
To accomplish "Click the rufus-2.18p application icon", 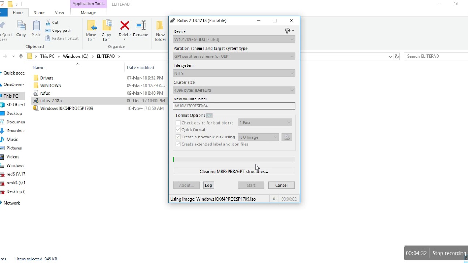I will coord(35,100).
